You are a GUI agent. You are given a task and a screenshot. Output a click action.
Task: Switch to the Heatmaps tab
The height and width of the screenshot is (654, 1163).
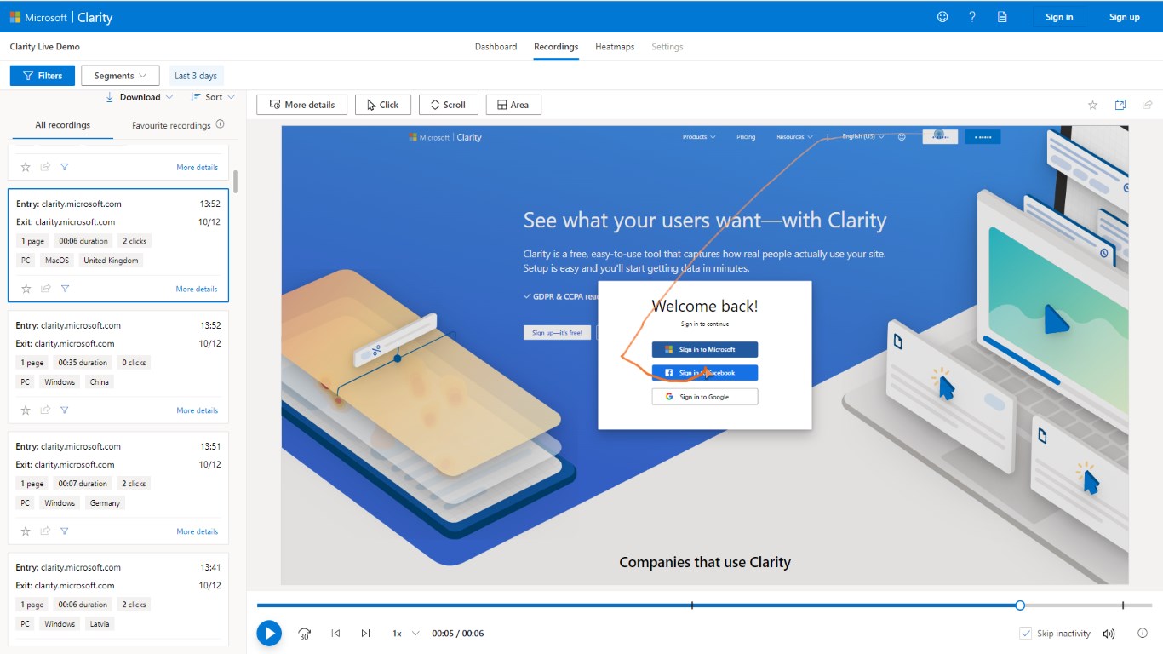point(615,47)
